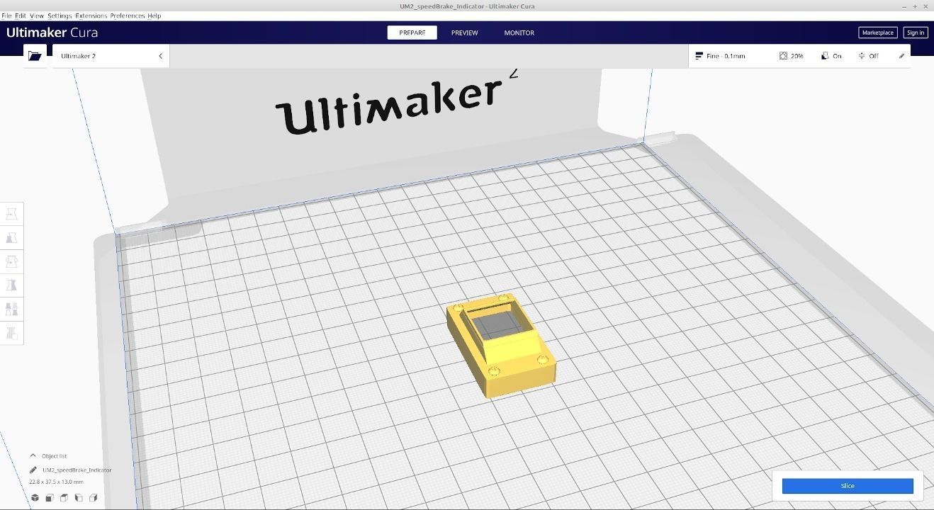934x510 pixels.
Task: Select the Scale tool in left toolbar
Action: pos(11,238)
